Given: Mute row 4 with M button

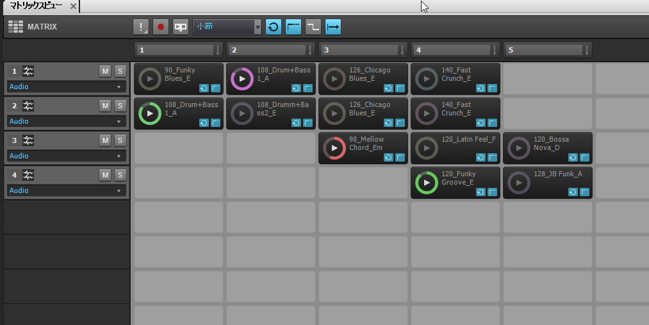Looking at the screenshot, I should pos(106,175).
